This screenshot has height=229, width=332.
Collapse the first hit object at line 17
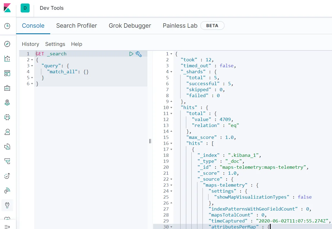point(171,150)
